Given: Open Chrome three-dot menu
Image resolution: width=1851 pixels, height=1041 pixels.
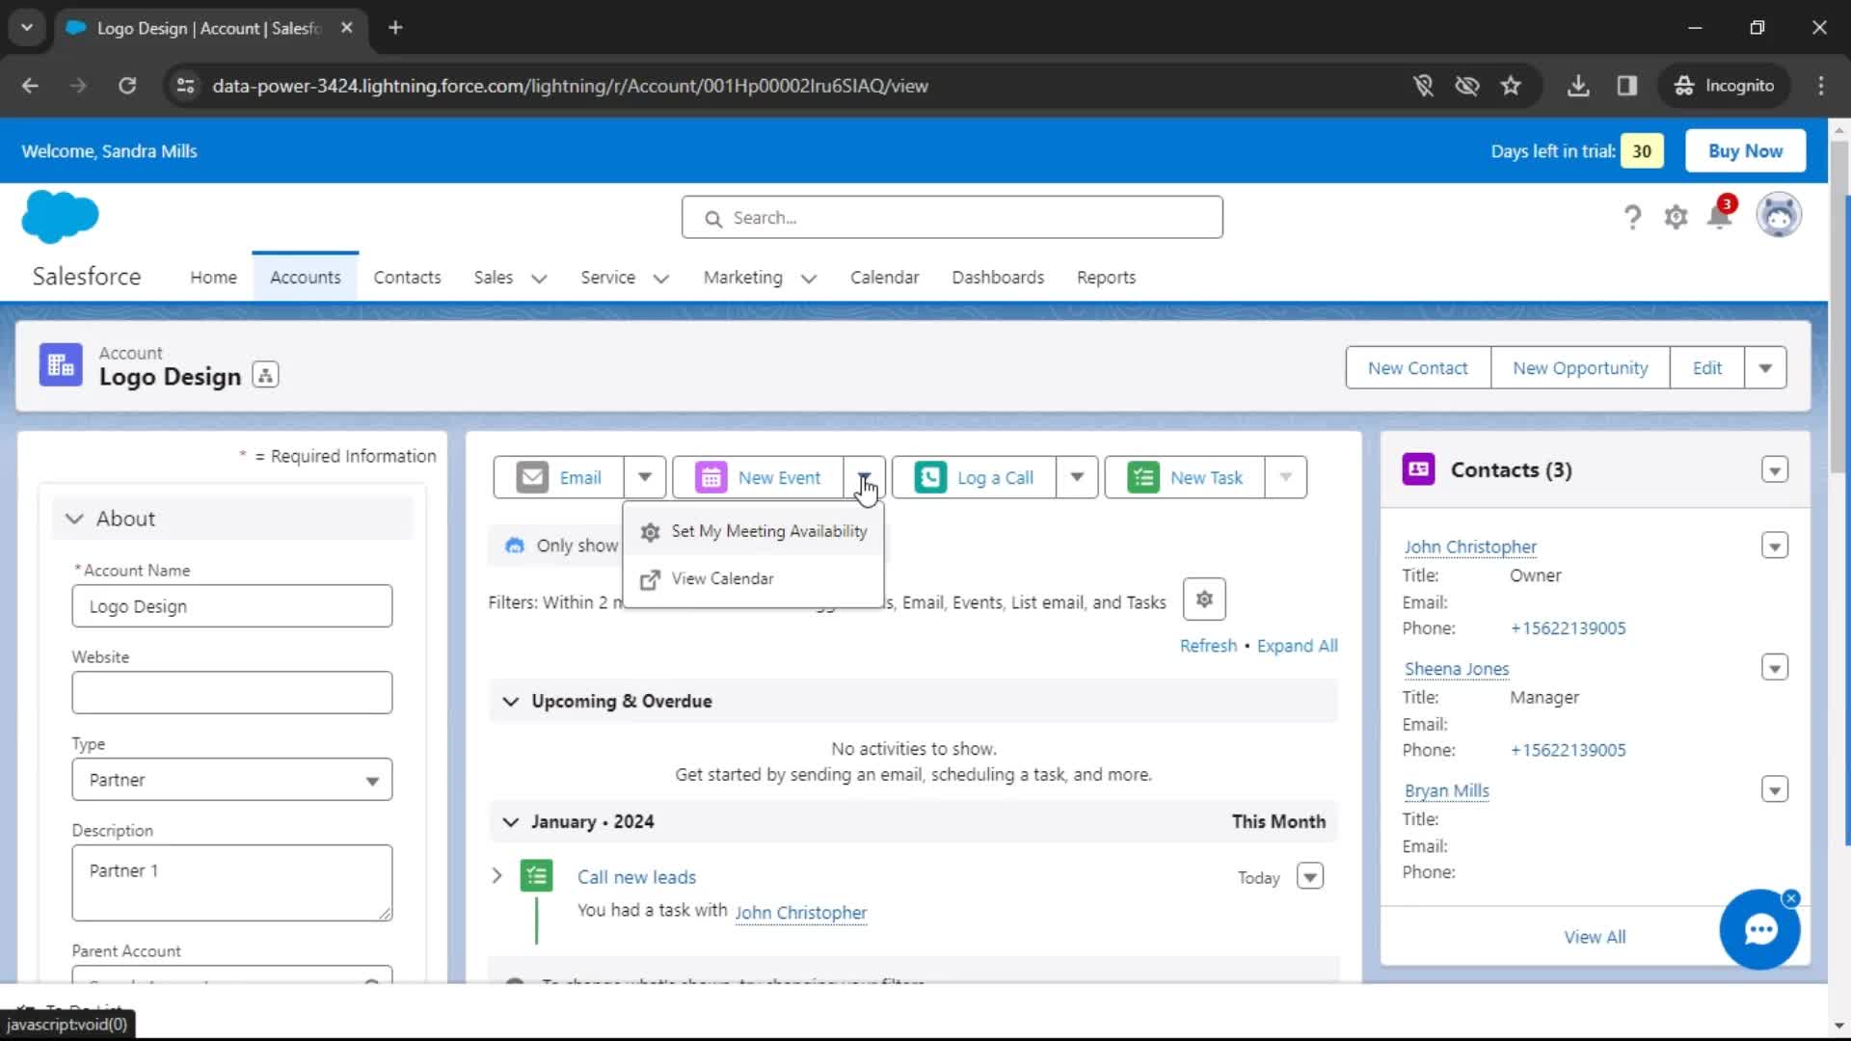Looking at the screenshot, I should (1821, 86).
